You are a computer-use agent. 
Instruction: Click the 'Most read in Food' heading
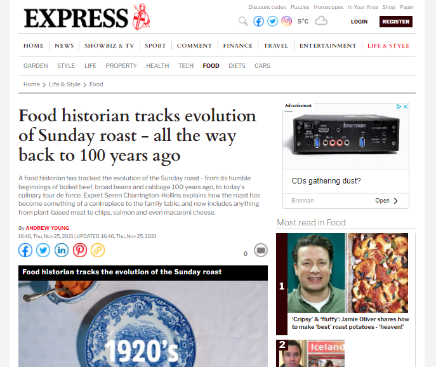pos(311,223)
